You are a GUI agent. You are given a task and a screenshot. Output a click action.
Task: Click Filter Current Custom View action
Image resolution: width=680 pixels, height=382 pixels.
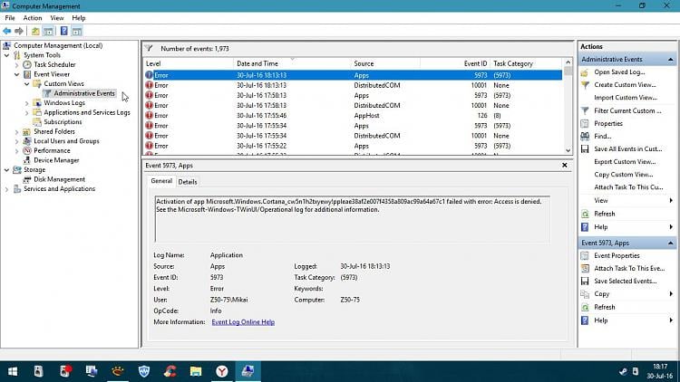pos(627,110)
